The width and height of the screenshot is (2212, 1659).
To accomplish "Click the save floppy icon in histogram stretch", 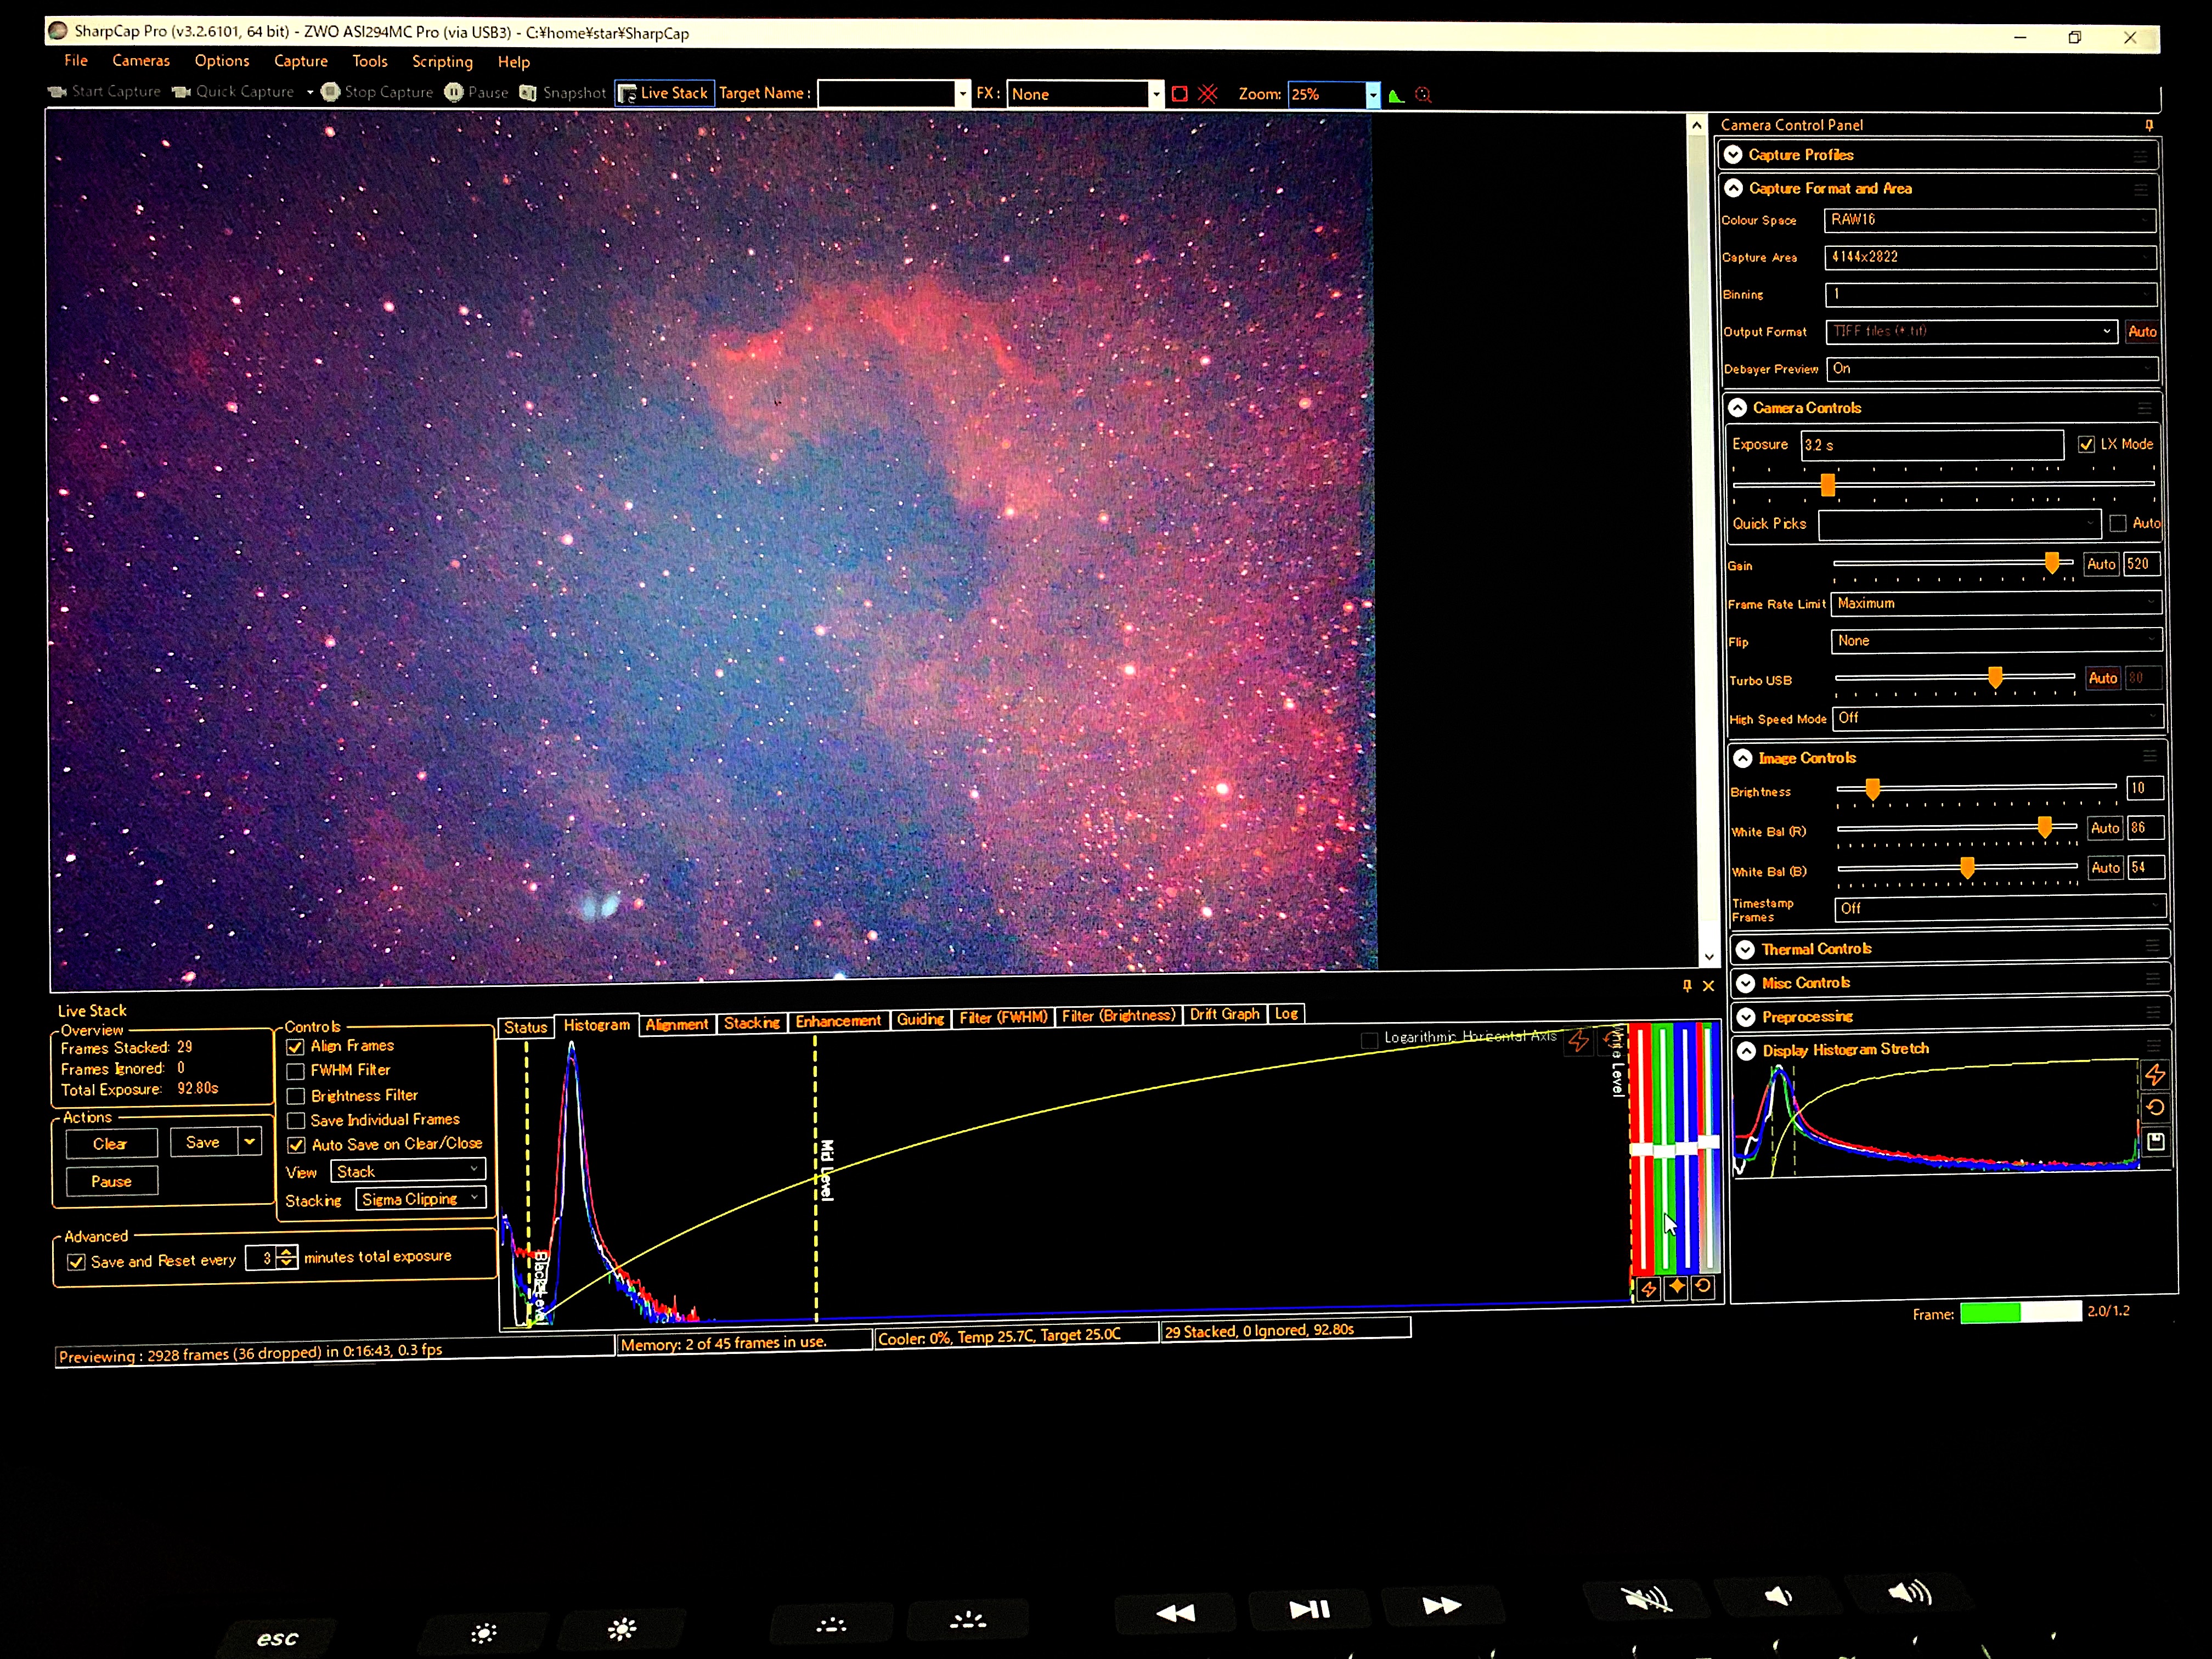I will click(2155, 1141).
